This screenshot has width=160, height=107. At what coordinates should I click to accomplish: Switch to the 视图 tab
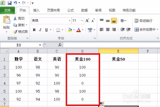coord(112,10)
